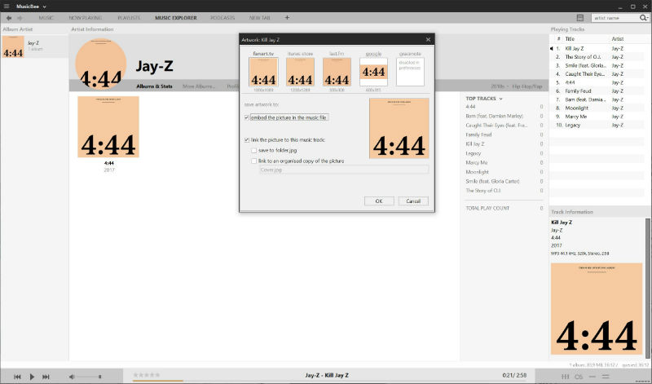Switch to the NOW PLAYING tab
Screen dimensions: 652x384
86,18
